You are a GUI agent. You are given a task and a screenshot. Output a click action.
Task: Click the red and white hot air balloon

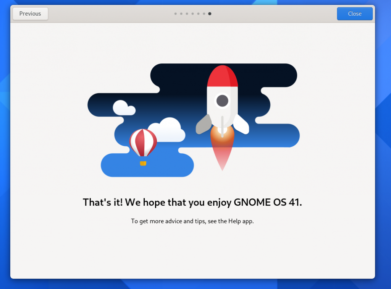coord(143,142)
